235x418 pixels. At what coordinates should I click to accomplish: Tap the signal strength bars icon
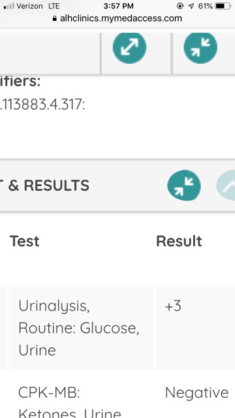tap(8, 6)
